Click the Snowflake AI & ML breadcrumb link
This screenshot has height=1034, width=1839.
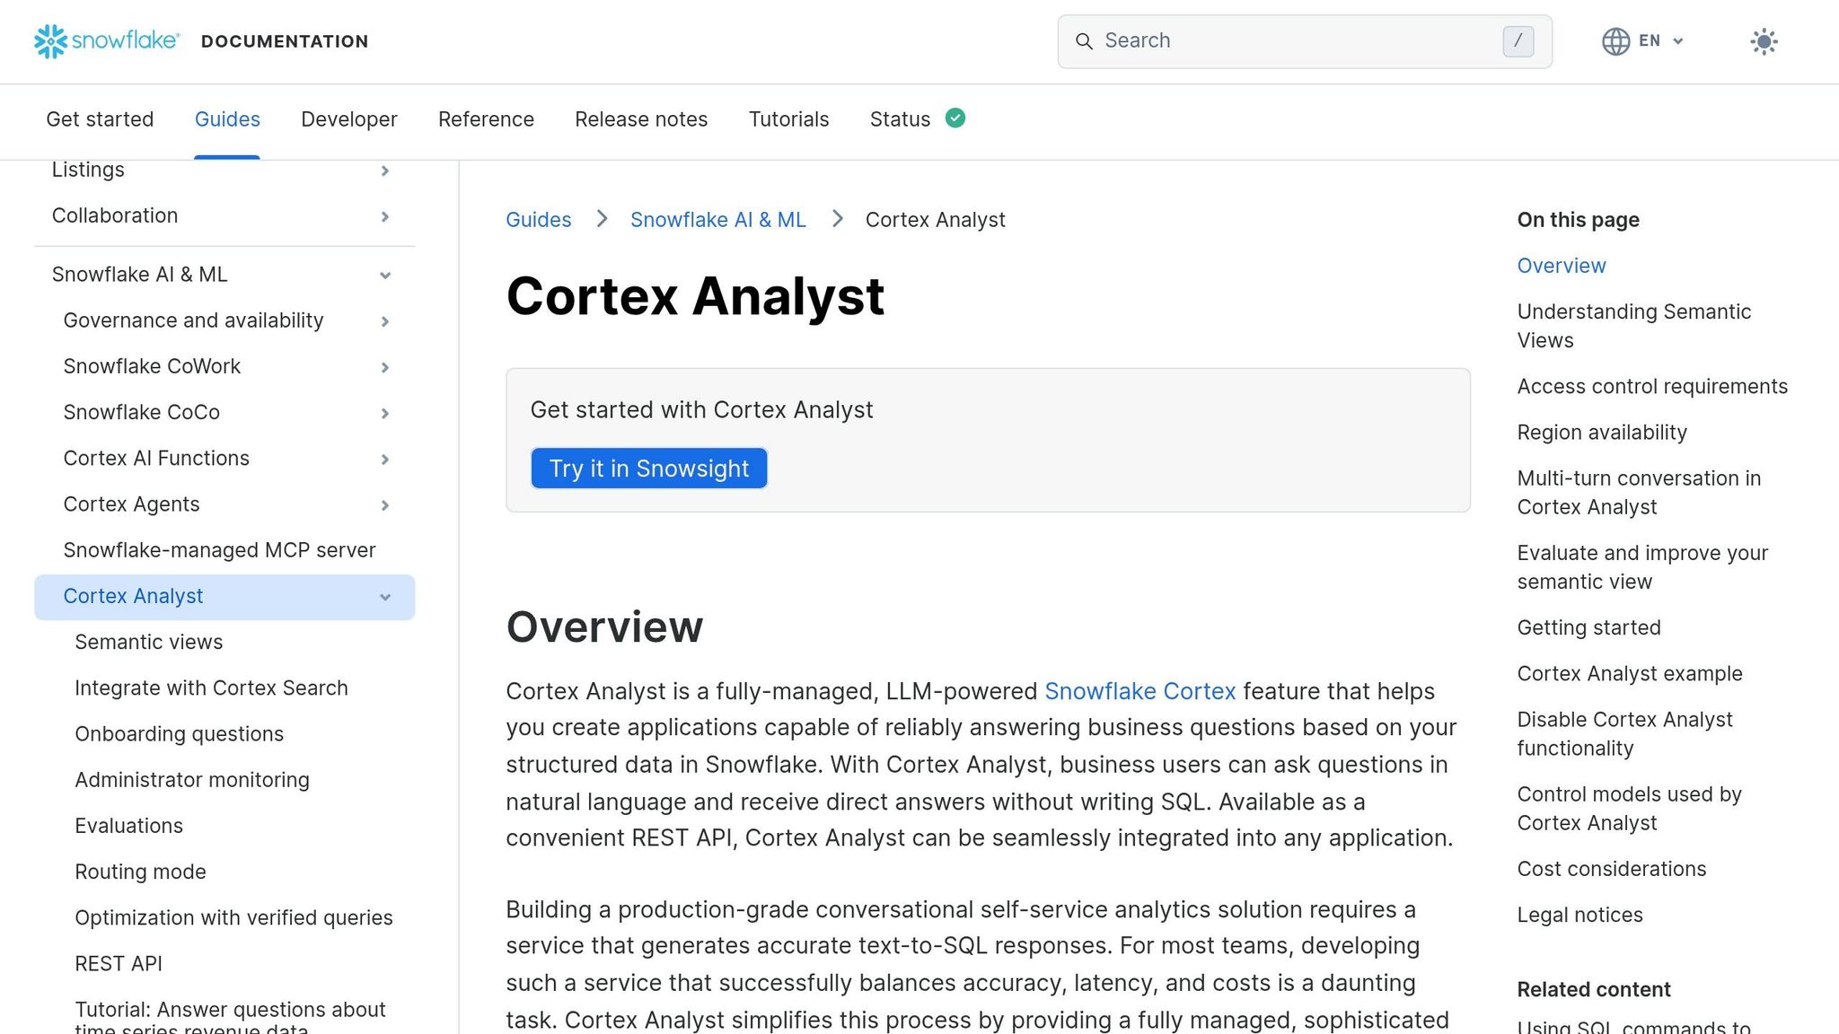[x=718, y=220]
